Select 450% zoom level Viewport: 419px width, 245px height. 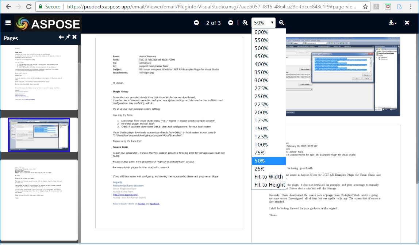(x=269, y=56)
